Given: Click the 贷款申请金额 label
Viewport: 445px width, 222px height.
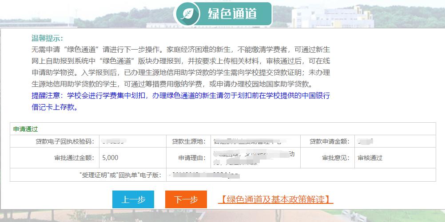Looking at the screenshot, I should click(330, 141).
